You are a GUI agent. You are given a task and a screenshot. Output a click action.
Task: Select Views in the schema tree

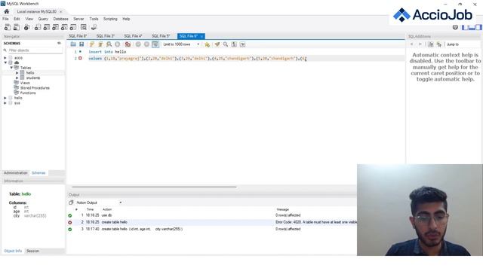pos(25,83)
